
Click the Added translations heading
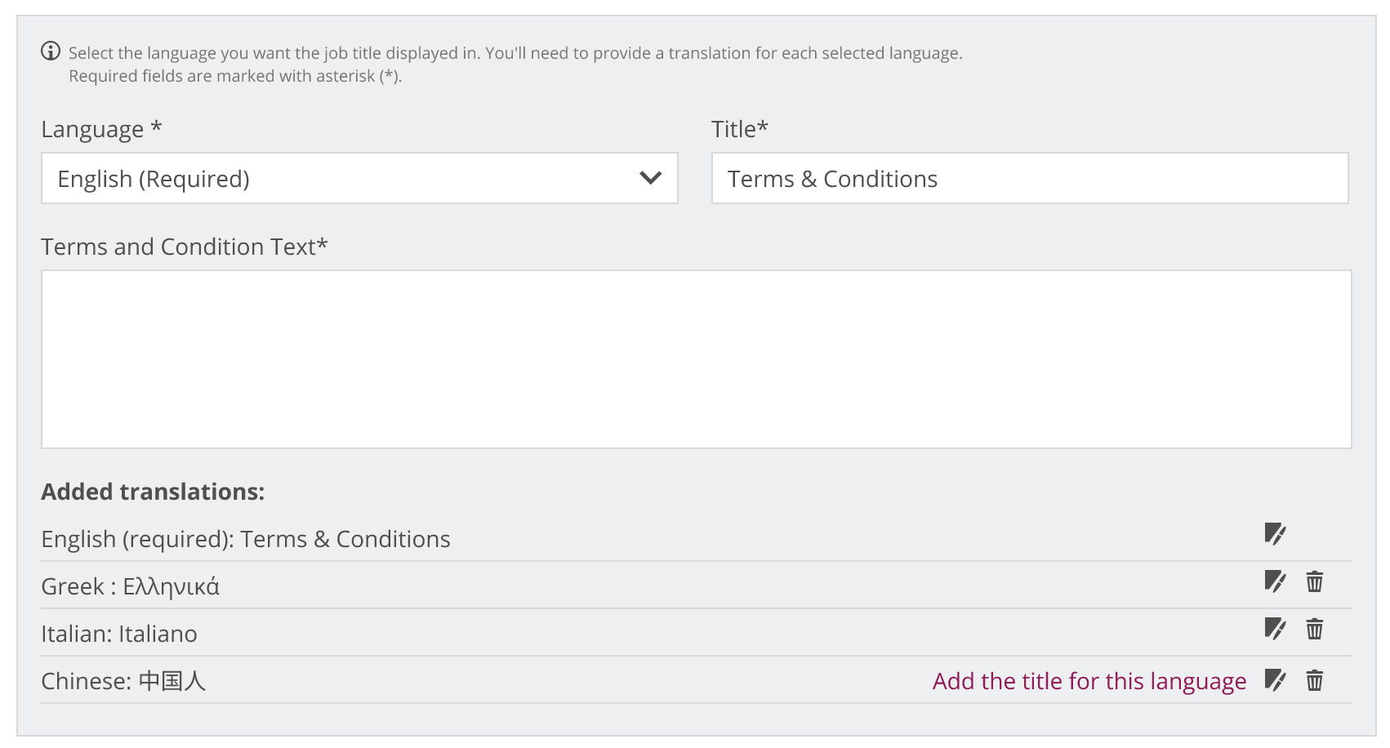point(153,492)
